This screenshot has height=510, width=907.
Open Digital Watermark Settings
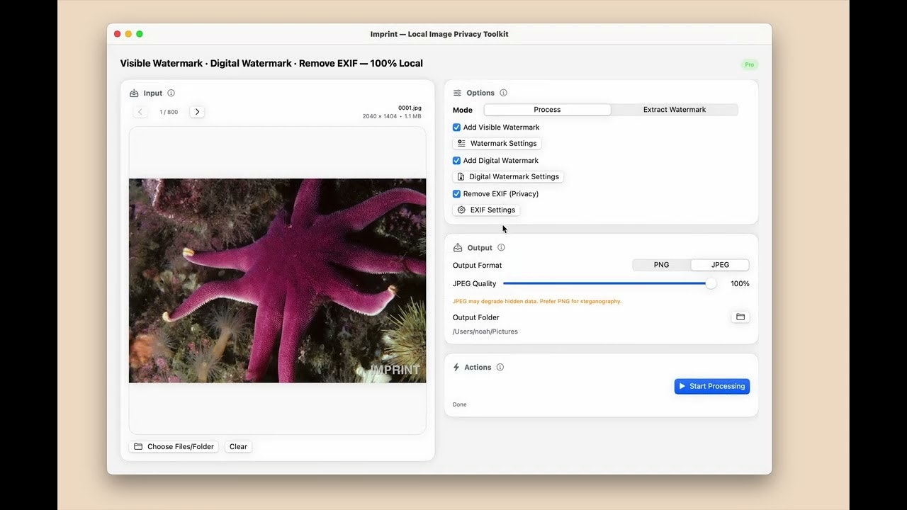[x=508, y=176]
